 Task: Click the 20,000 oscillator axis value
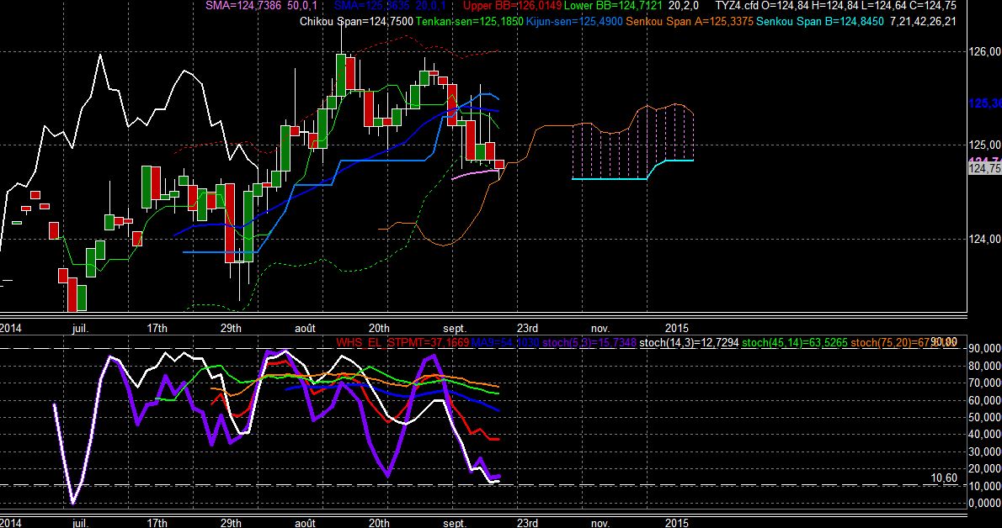[985, 468]
